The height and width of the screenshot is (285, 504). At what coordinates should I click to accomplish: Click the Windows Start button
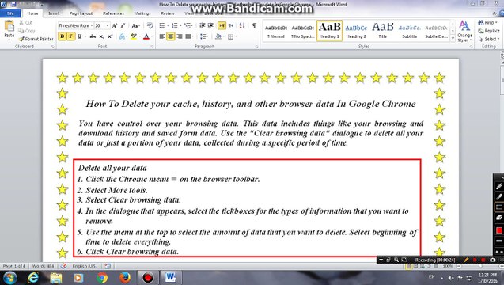tap(9, 278)
